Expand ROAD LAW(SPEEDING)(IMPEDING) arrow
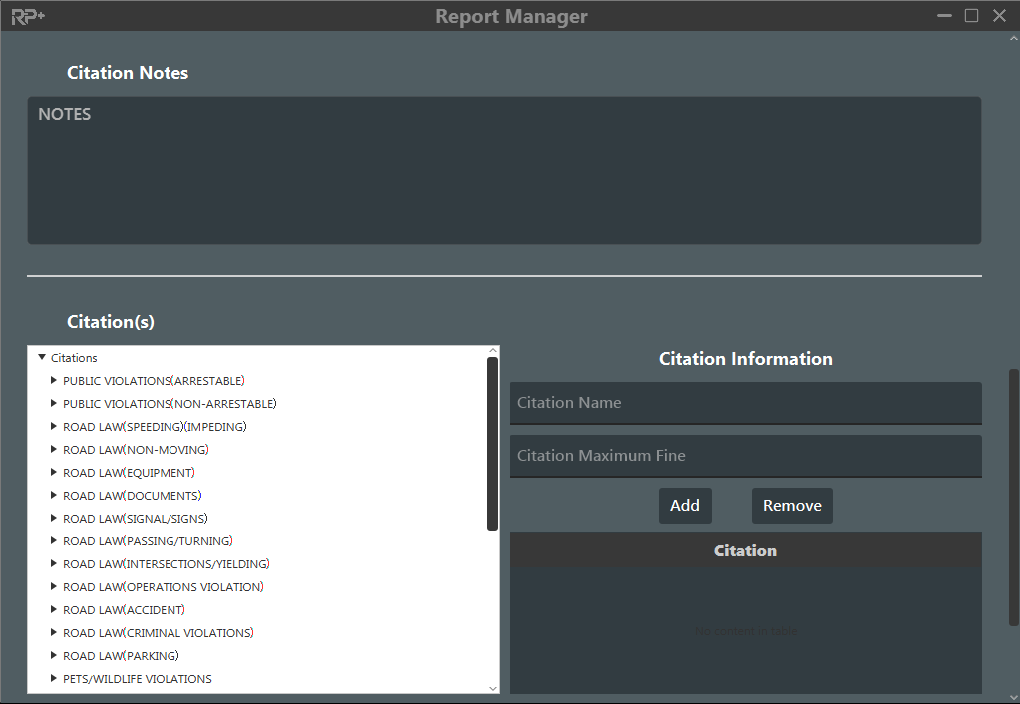This screenshot has width=1020, height=704. pos(54,427)
